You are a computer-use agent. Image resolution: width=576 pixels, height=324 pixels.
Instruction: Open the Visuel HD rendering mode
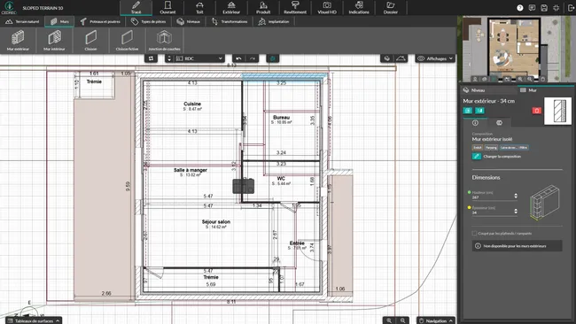(x=327, y=7)
